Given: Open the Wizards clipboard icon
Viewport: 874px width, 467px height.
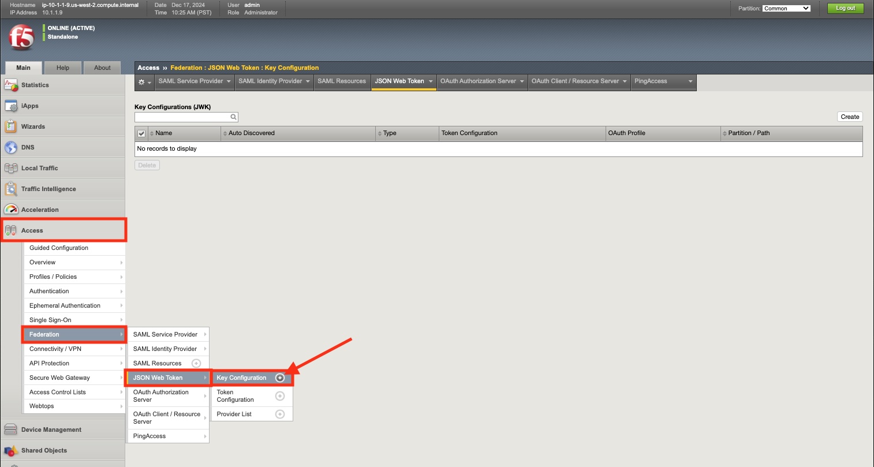Looking at the screenshot, I should tap(11, 126).
